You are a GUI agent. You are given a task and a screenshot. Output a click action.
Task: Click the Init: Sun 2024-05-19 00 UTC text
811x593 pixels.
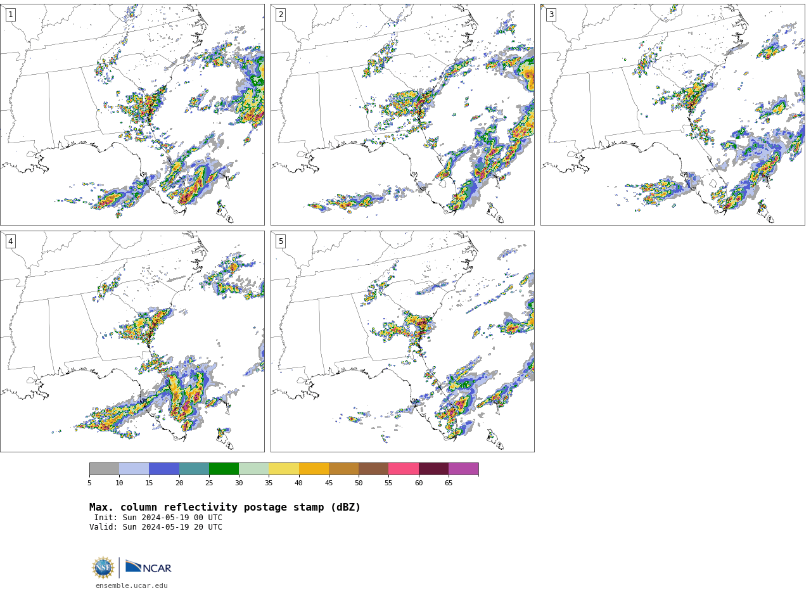[158, 518]
